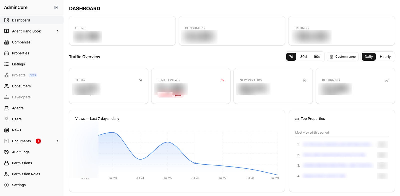Image resolution: width=400 pixels, height=196 pixels.
Task: Click the Consumers stat card
Action: pyautogui.click(x=232, y=31)
